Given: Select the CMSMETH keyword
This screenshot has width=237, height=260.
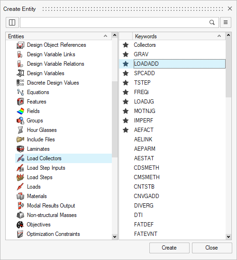Looking at the screenshot, I should click(146, 177).
